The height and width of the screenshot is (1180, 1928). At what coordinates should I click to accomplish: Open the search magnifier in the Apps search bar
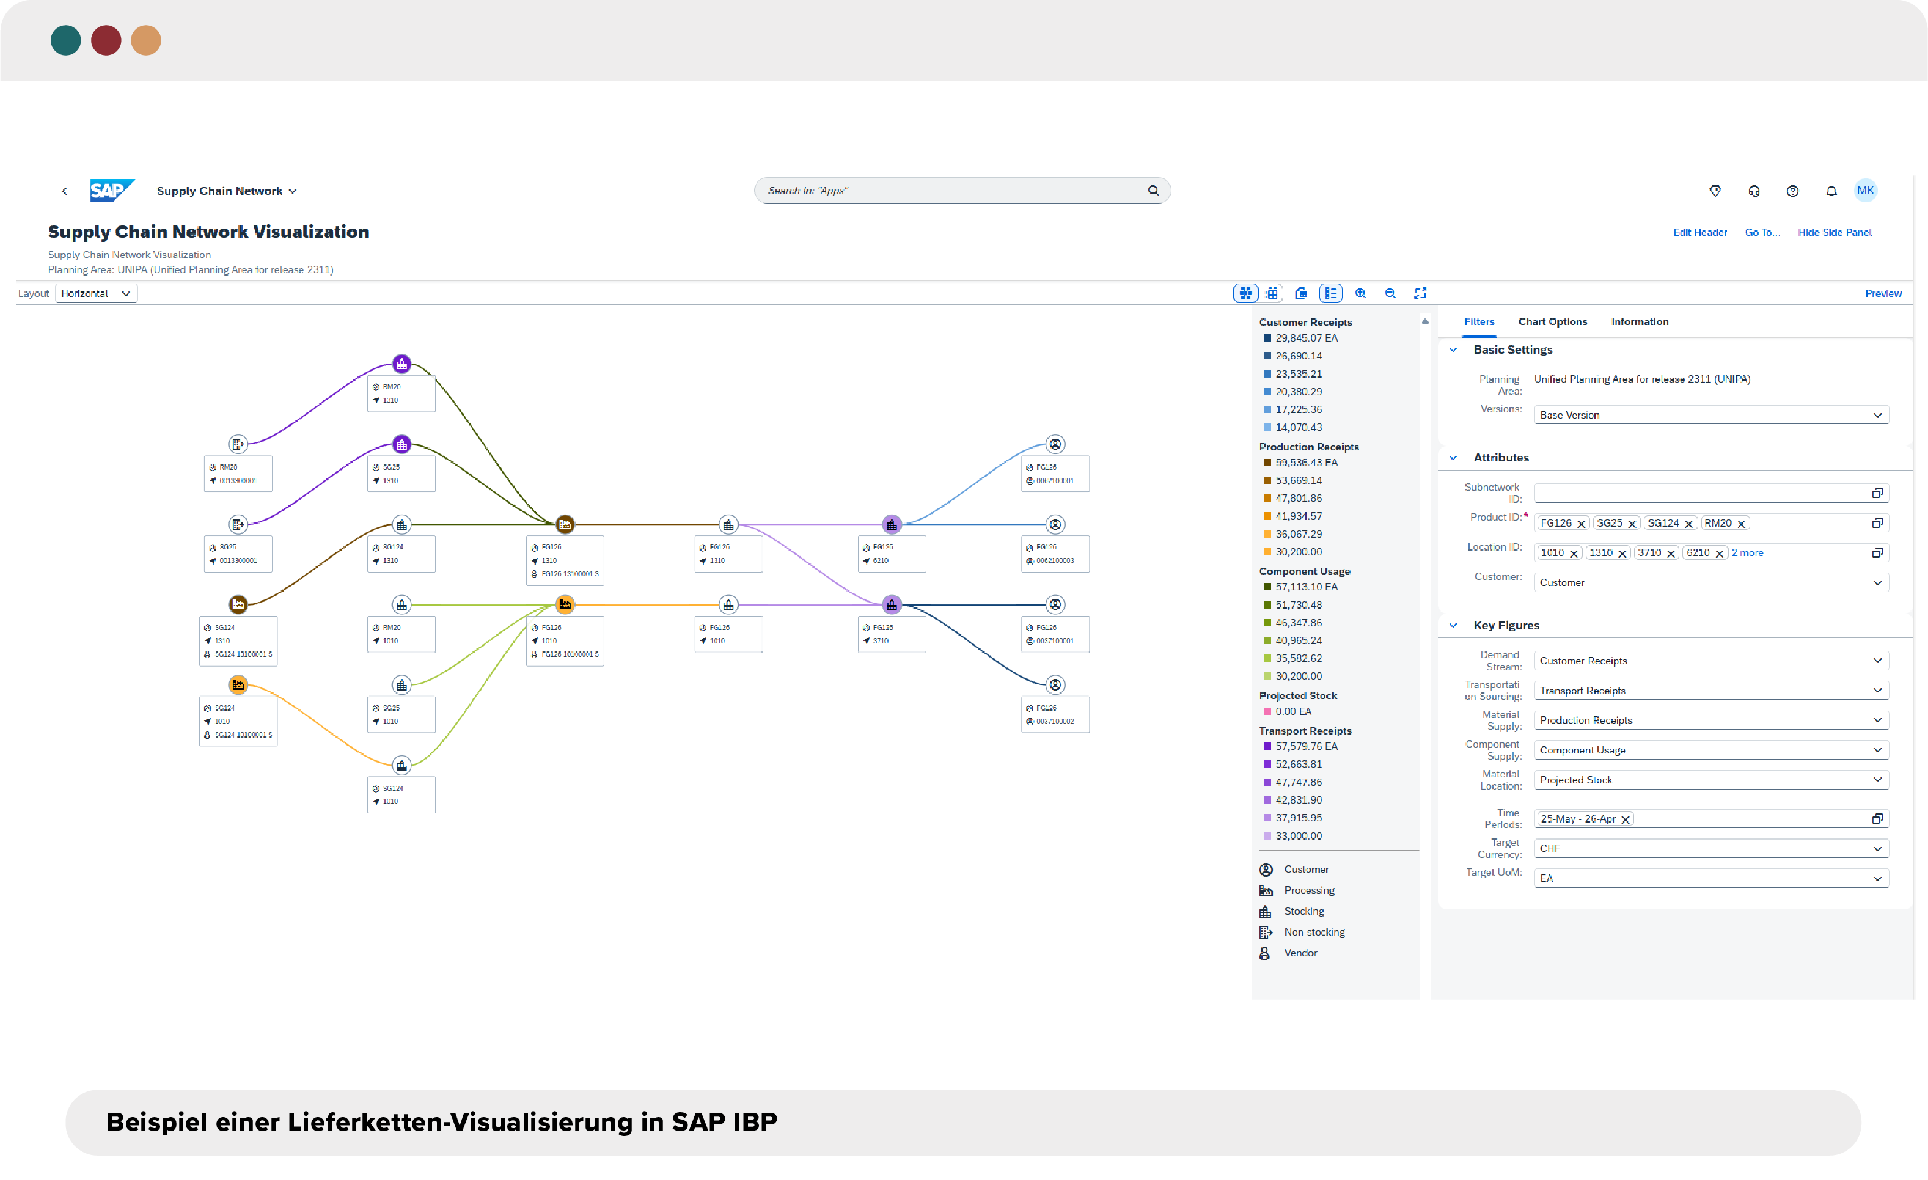point(1153,190)
